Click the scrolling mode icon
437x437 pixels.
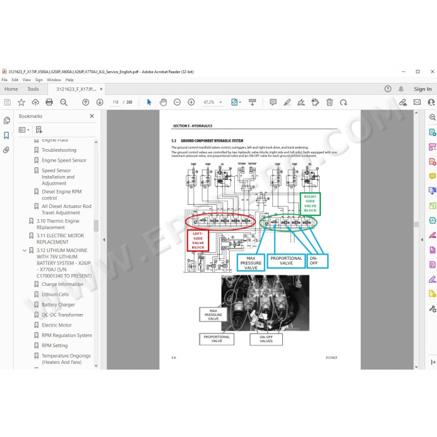click(x=252, y=102)
